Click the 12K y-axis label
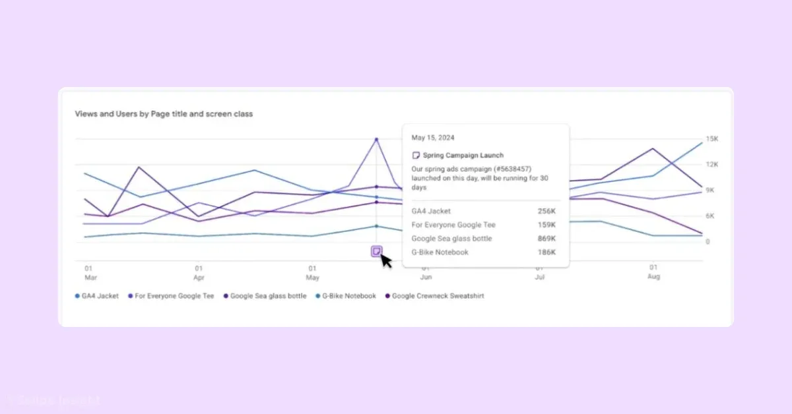This screenshot has height=414, width=792. pos(712,165)
